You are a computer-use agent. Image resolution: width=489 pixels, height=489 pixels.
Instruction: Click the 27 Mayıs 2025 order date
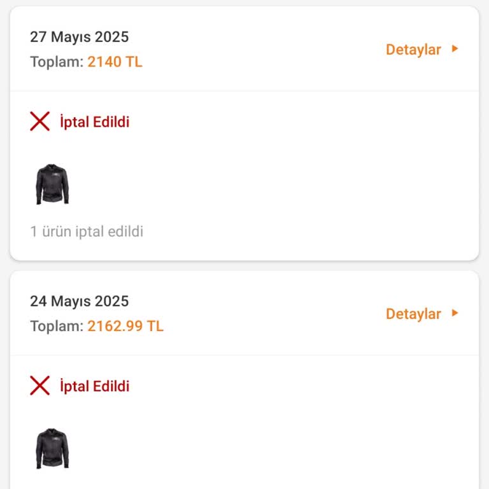[79, 37]
